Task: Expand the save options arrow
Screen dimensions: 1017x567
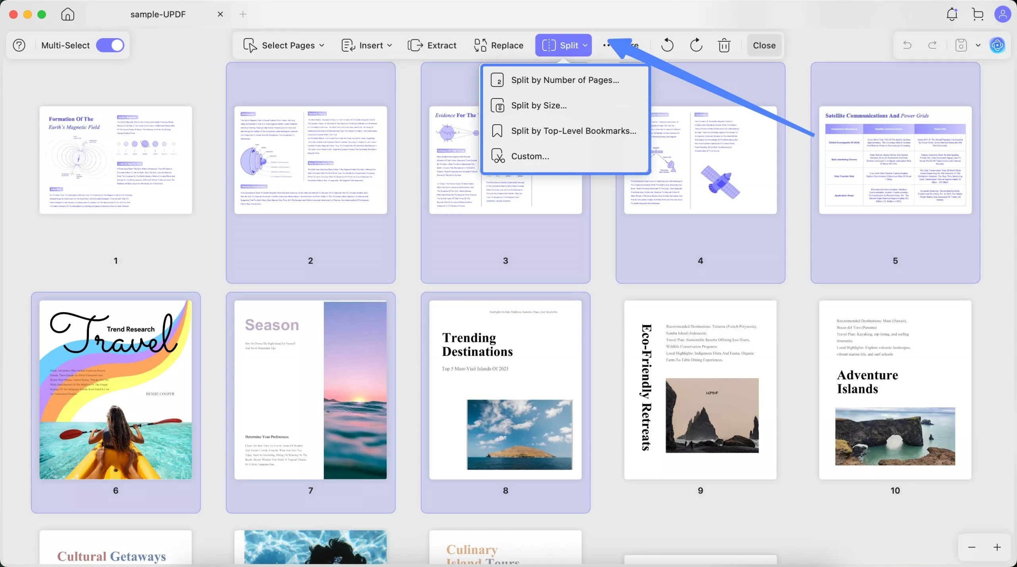Action: pyautogui.click(x=978, y=45)
